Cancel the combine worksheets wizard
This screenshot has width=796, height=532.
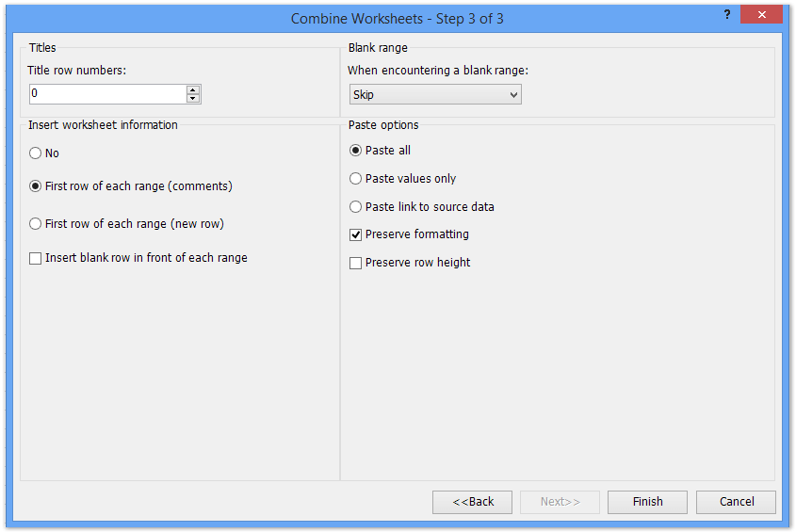click(736, 502)
